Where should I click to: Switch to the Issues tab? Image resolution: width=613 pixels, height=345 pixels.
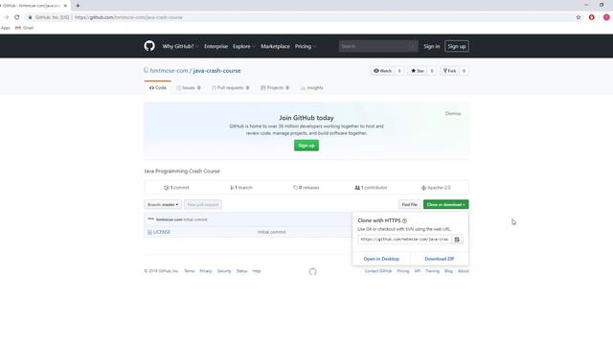tap(189, 87)
